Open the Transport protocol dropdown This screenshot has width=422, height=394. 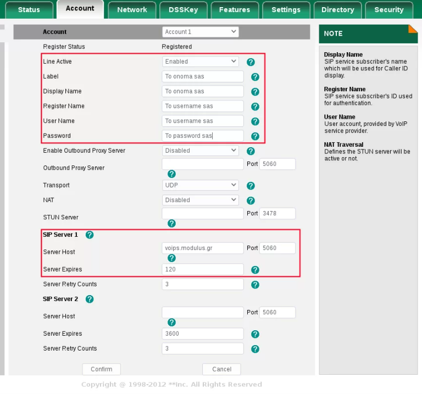pos(200,185)
